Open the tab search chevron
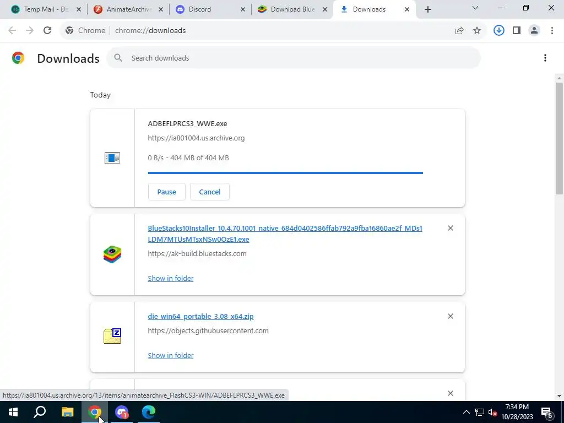Viewport: 564px width, 423px height. tap(475, 8)
